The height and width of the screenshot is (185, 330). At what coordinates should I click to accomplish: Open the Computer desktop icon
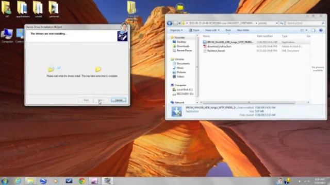point(7,35)
